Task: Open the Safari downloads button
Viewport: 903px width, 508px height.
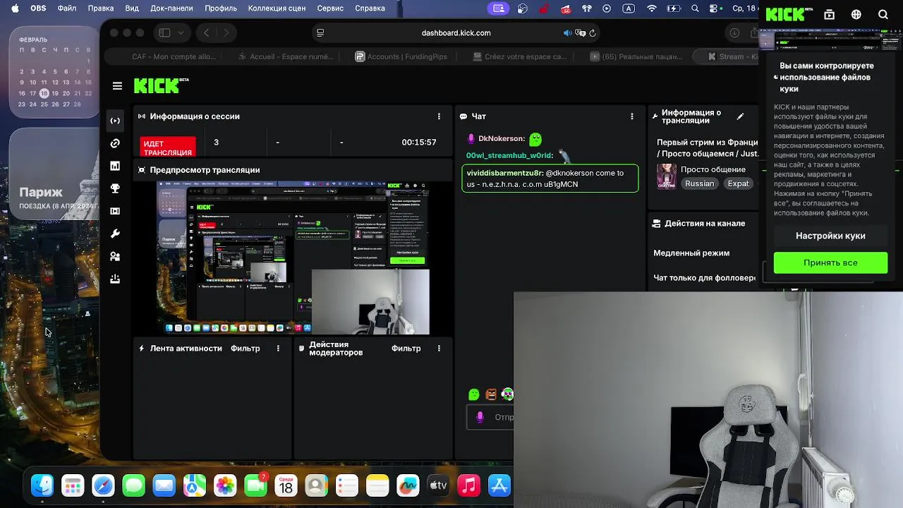Action: 734,33
